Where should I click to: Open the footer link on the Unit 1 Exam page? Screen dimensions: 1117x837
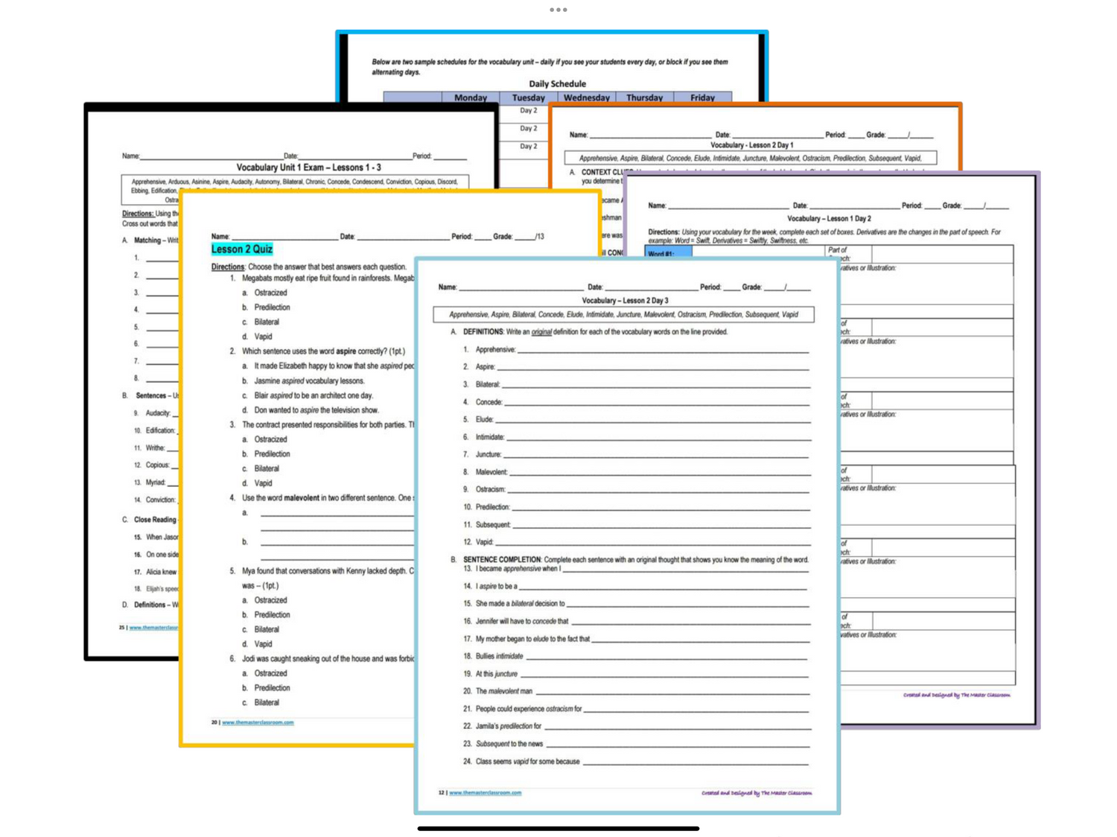click(x=153, y=628)
